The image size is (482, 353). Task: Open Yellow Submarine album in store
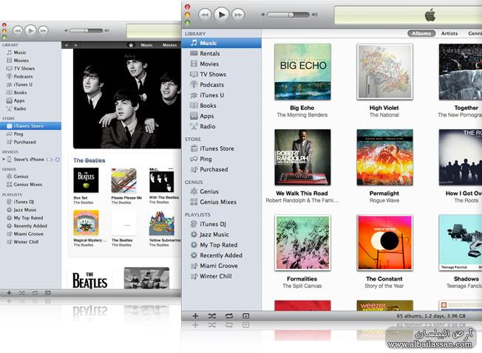point(162,223)
